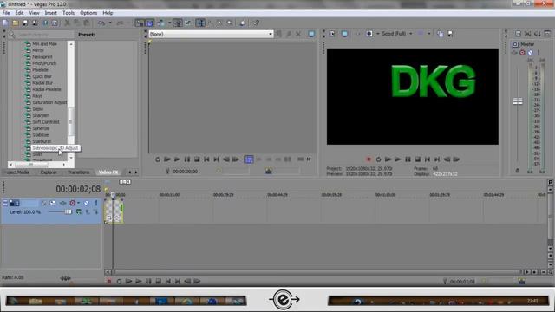Click the trimmer Play button
Viewport: 555px width, 312px height.
click(177, 159)
